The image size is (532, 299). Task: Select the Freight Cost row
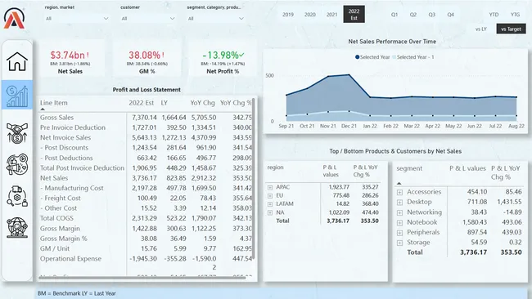tap(146, 198)
